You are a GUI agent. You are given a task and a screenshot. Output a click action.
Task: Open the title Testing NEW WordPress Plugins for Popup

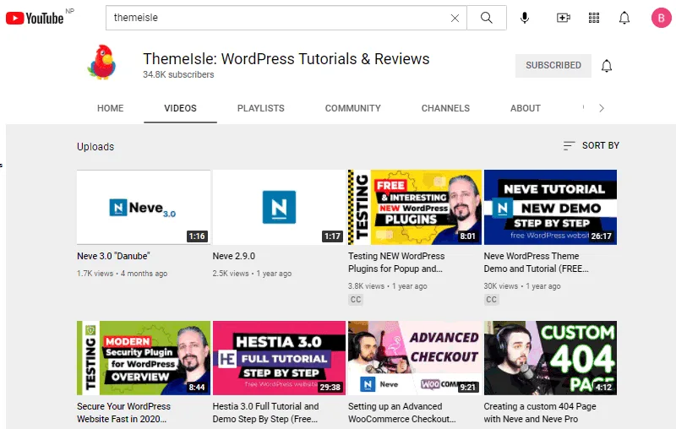coord(396,263)
